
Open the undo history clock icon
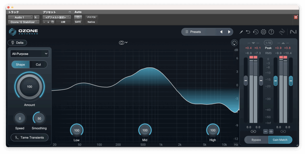click(256, 32)
